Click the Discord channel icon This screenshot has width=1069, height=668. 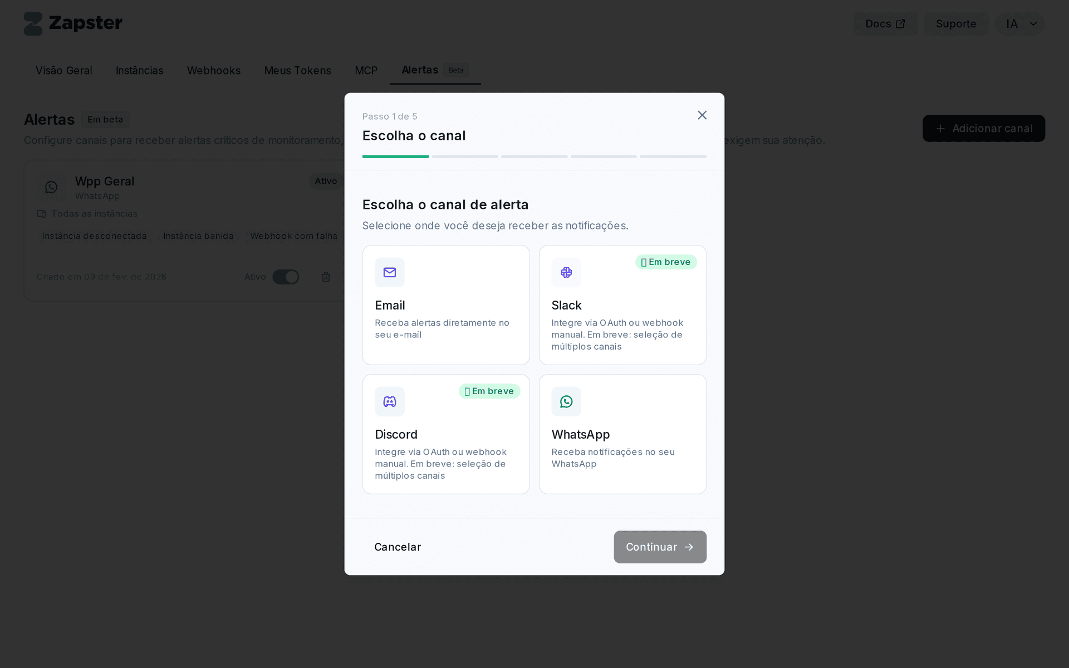[x=389, y=401]
